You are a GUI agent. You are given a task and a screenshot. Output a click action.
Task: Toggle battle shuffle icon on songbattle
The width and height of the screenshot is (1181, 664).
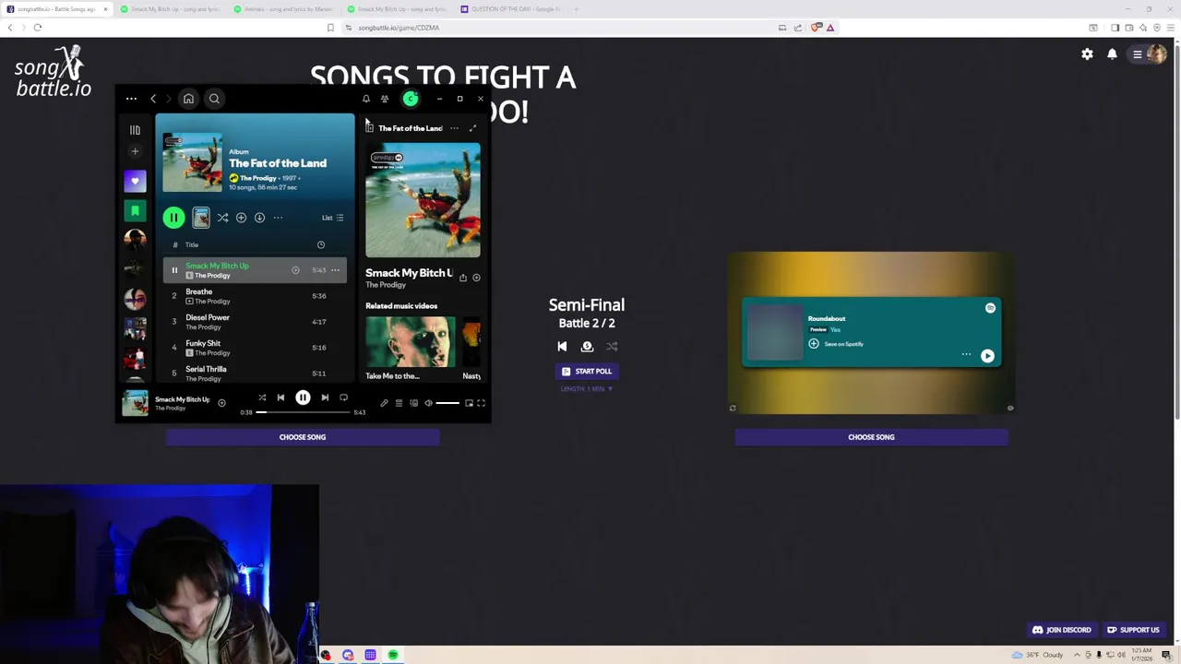[612, 347]
